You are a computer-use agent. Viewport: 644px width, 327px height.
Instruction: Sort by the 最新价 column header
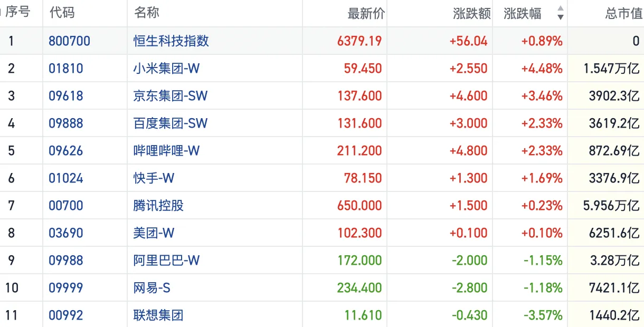point(366,13)
